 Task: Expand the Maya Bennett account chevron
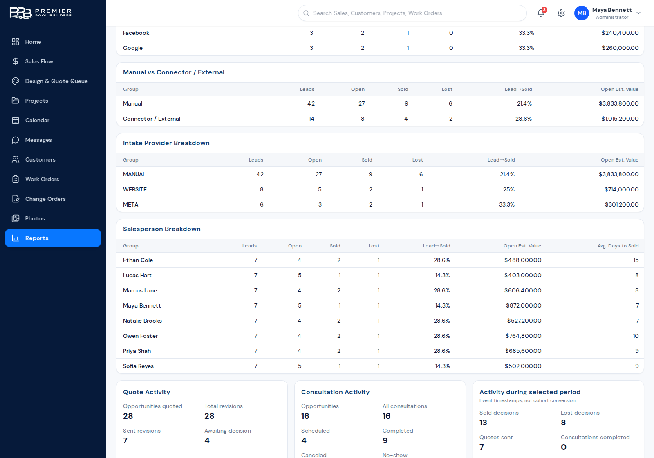638,13
